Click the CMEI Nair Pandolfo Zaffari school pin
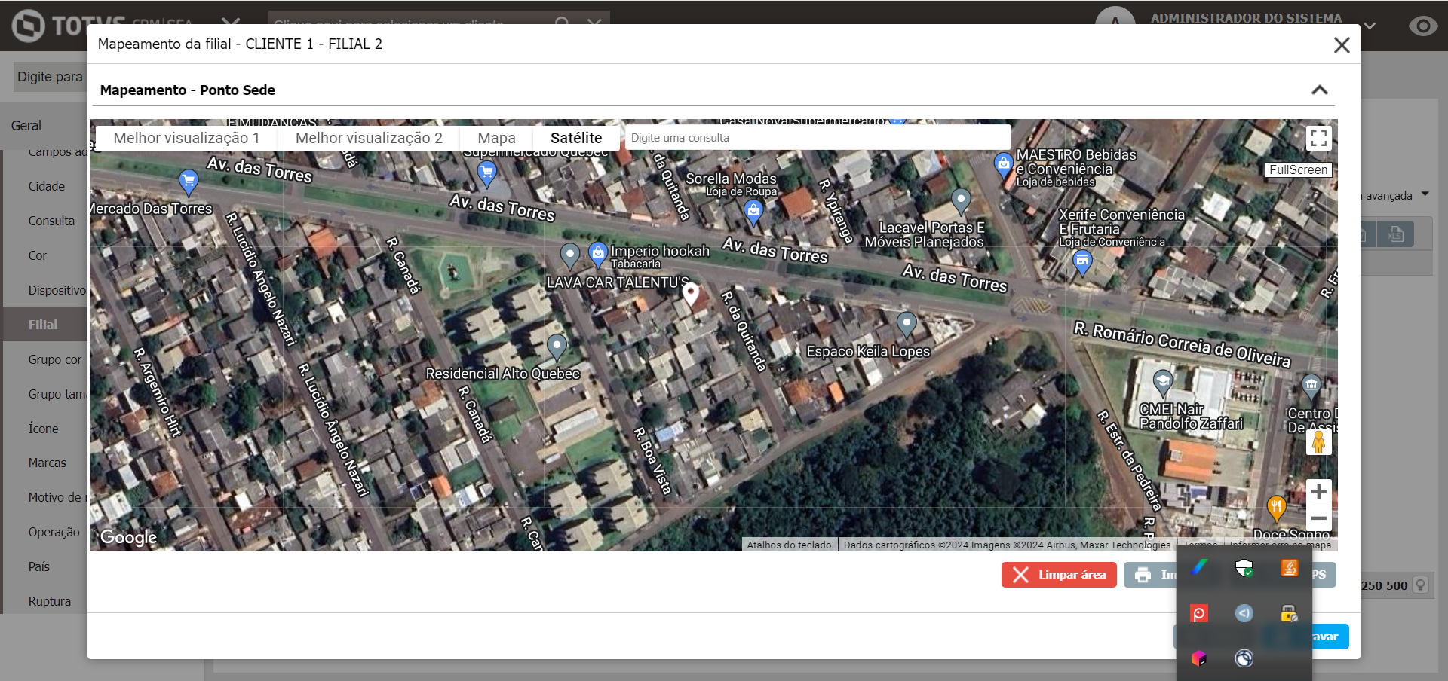Image resolution: width=1448 pixels, height=681 pixels. coord(1163,383)
